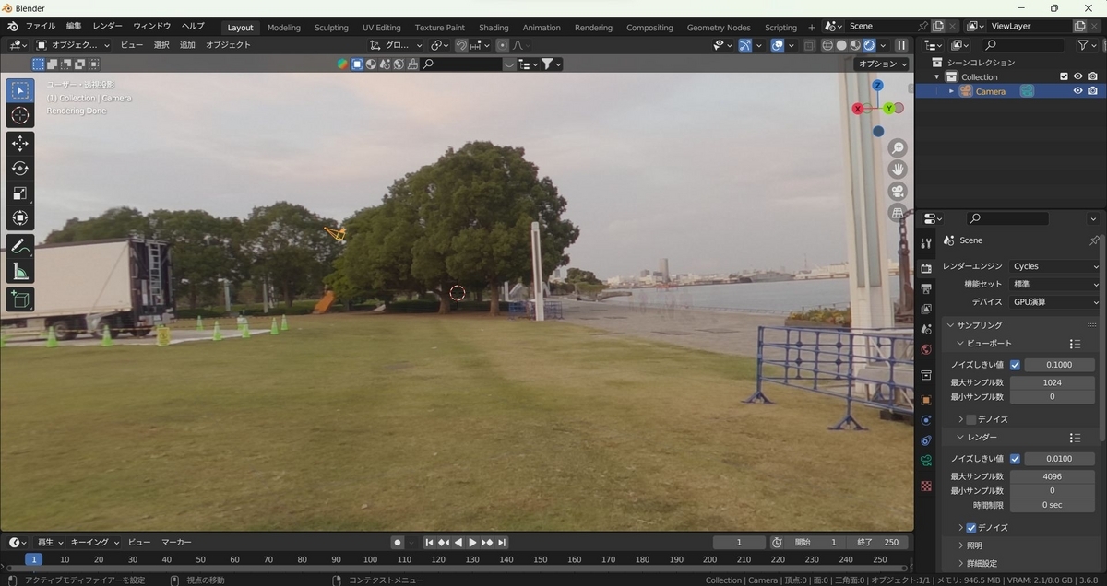Jump to the timeline end frame
The width and height of the screenshot is (1107, 586).
coord(502,543)
